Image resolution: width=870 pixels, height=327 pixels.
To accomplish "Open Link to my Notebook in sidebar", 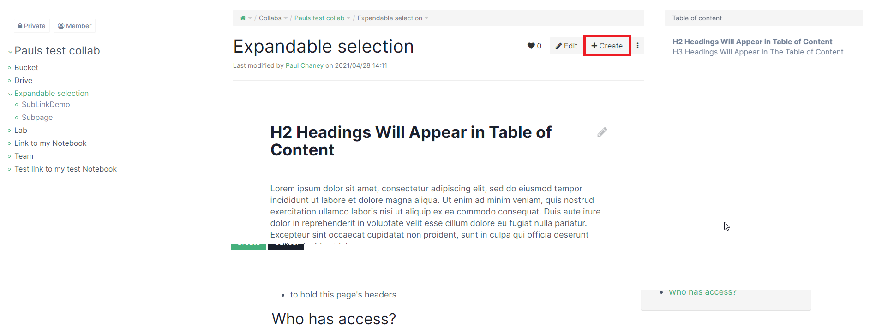I will click(50, 143).
